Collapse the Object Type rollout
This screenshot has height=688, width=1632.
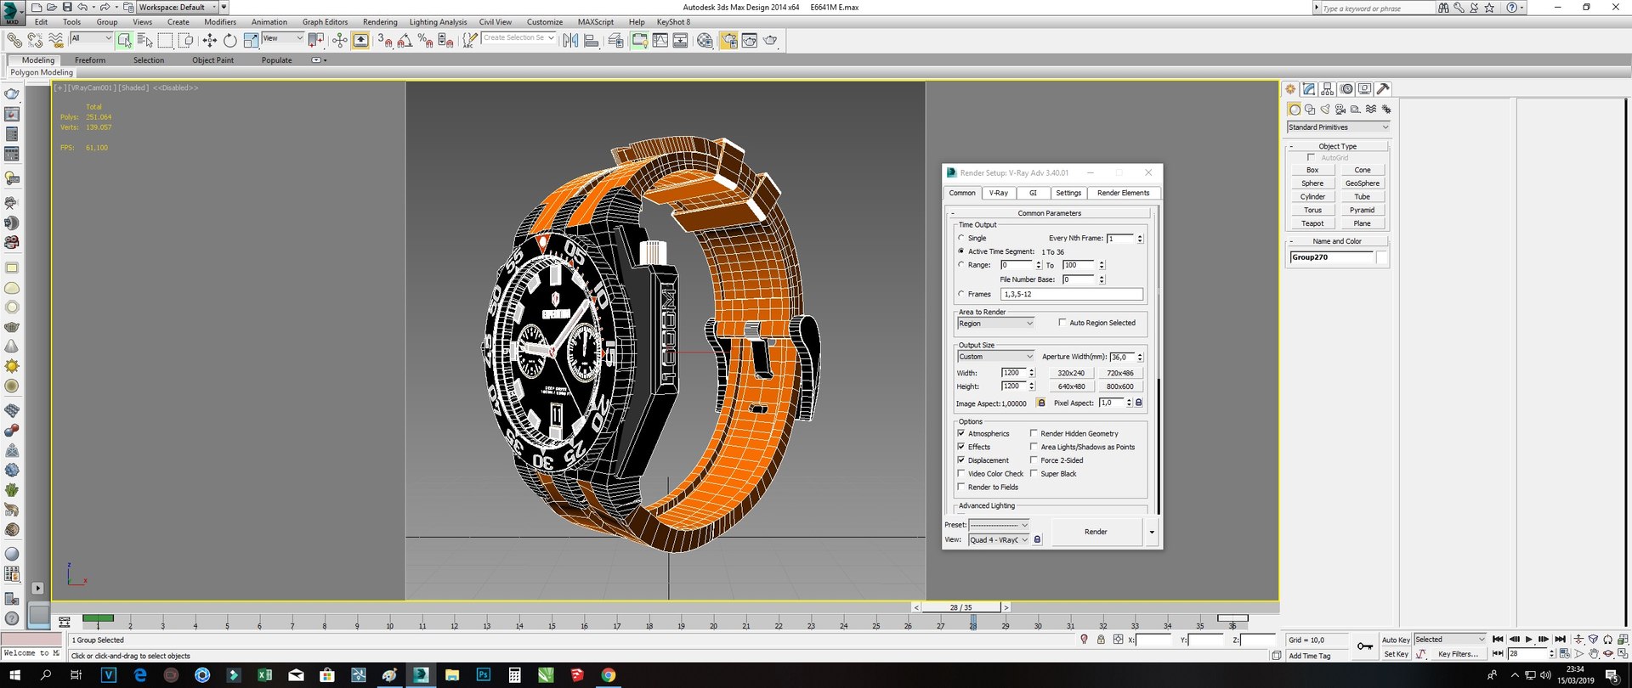tap(1338, 146)
